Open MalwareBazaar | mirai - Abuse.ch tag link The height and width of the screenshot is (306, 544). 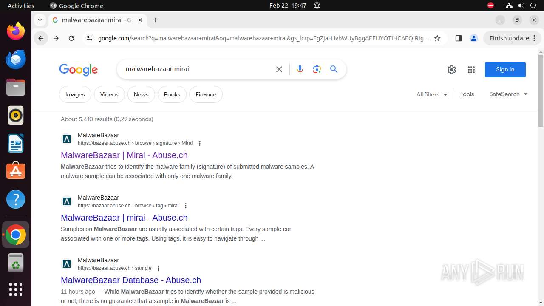124,218
